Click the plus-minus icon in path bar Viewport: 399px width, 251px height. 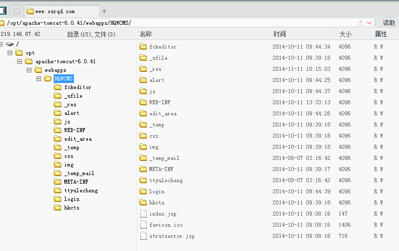pos(360,23)
